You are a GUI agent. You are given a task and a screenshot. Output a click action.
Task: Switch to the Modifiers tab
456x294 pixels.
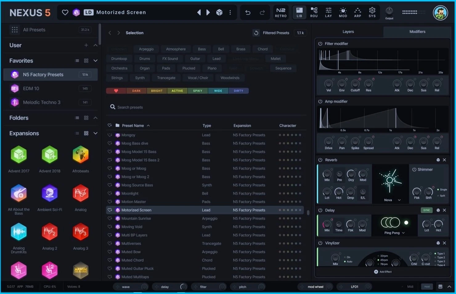(417, 32)
